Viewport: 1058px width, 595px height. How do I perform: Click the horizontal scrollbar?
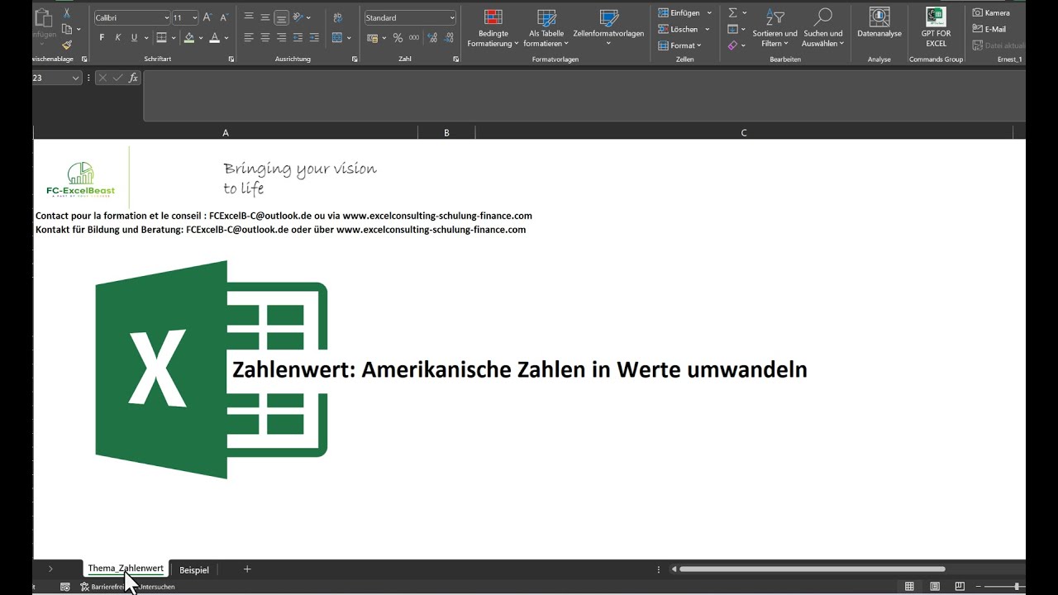tap(812, 569)
